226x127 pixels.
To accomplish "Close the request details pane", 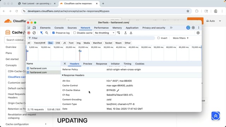I will click(65, 64).
